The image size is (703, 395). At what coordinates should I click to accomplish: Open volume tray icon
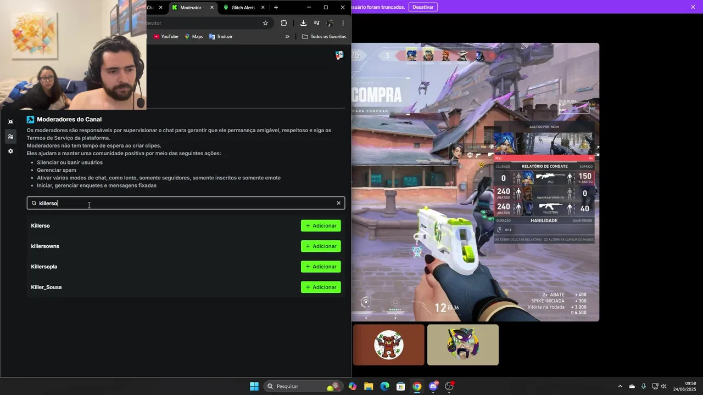[663, 386]
